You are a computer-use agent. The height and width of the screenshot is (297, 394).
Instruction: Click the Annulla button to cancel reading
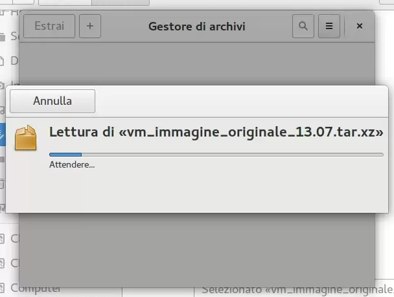click(x=52, y=101)
